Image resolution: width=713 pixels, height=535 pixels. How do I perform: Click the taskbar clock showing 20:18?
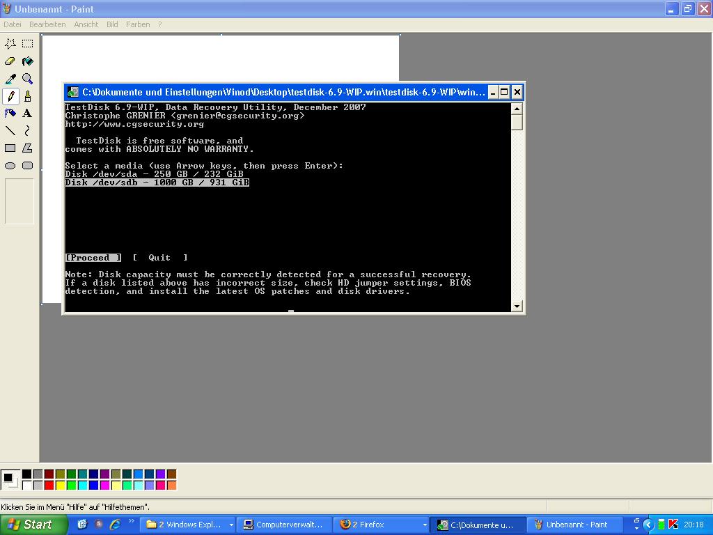(x=694, y=525)
